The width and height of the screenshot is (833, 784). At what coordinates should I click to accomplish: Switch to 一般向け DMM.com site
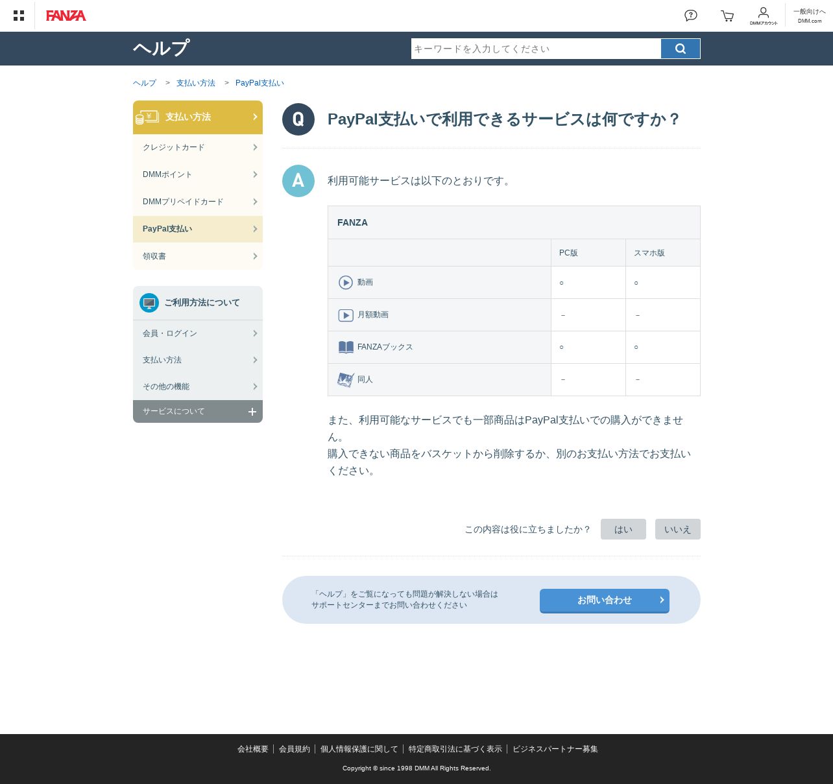pos(810,16)
